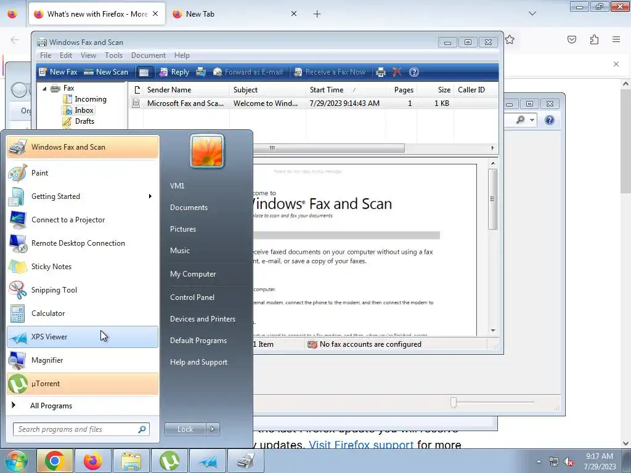Click the Lock button

click(185, 429)
